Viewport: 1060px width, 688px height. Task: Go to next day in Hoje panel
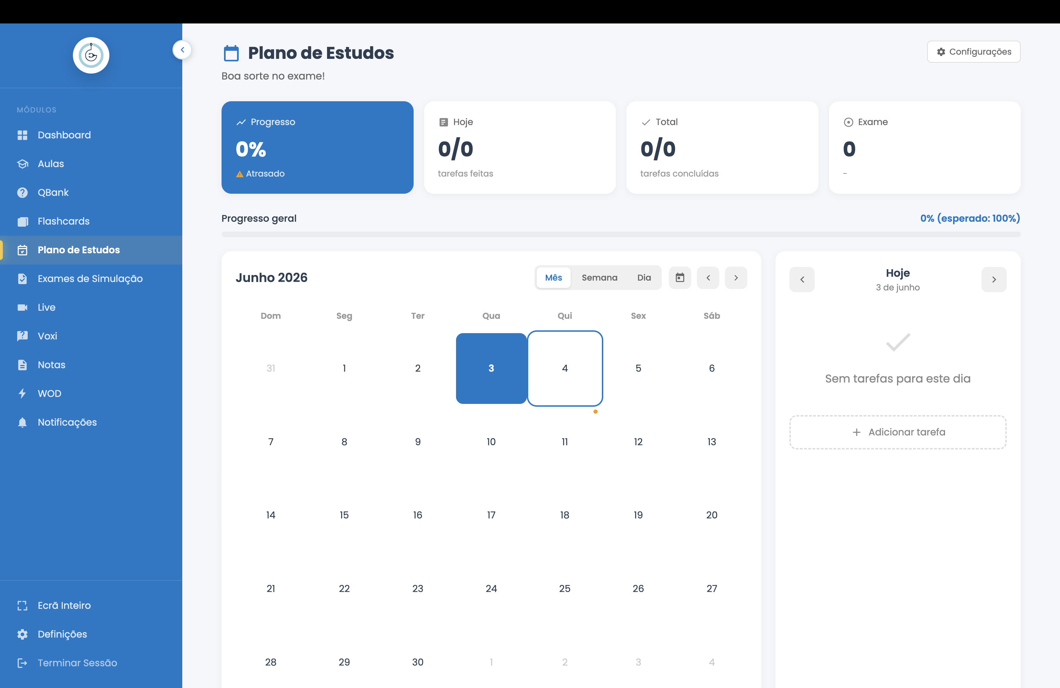click(x=994, y=280)
